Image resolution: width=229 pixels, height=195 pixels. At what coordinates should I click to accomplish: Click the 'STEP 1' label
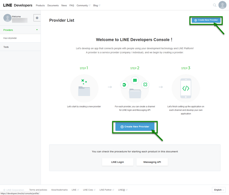pos(84,68)
